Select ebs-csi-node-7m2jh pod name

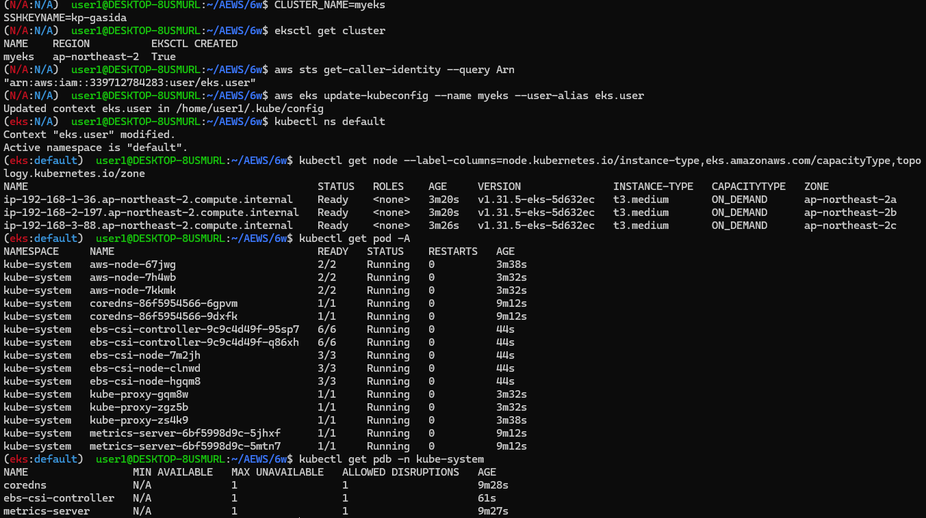tap(145, 355)
